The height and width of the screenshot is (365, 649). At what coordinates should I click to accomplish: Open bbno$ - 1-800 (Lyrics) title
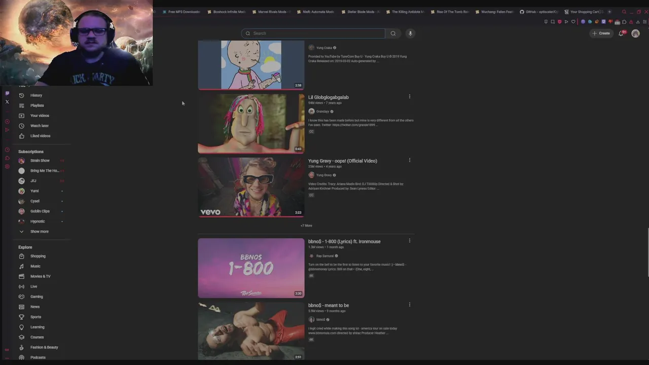point(344,241)
